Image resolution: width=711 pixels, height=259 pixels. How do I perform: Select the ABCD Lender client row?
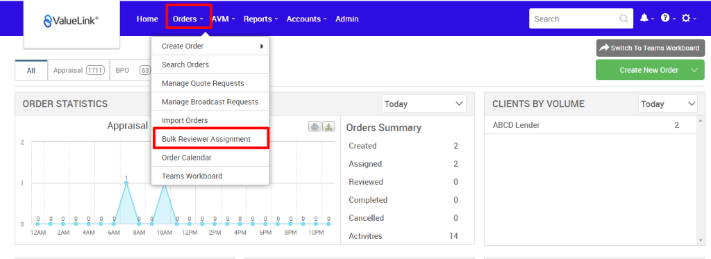(x=590, y=125)
